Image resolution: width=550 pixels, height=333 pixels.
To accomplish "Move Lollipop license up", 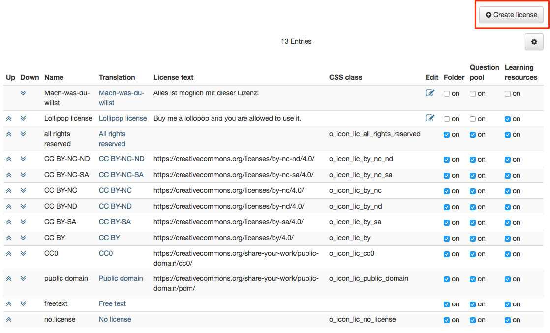I will point(9,118).
